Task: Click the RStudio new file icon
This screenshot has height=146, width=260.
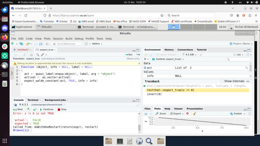Action: click(13, 44)
